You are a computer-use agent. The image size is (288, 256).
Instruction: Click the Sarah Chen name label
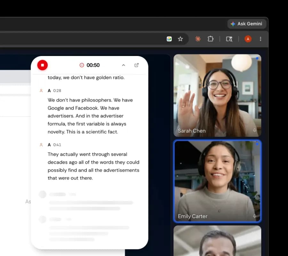192,131
